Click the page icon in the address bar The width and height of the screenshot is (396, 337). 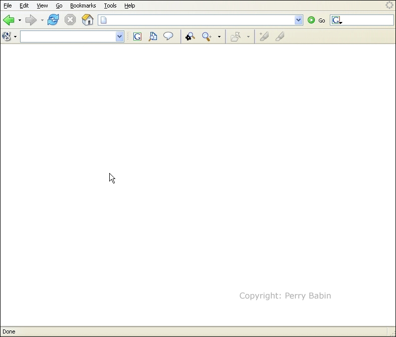click(104, 20)
